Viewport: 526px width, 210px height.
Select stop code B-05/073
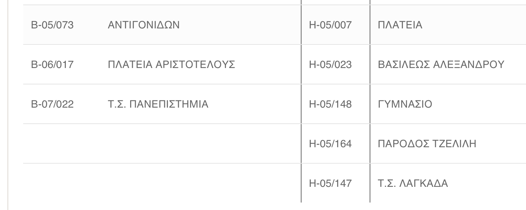tap(52, 25)
